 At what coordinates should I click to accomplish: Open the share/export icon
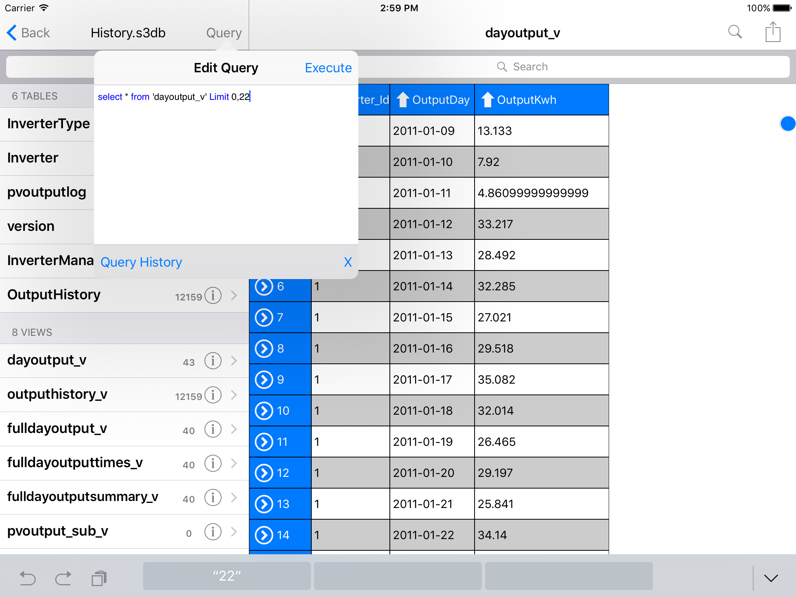coord(773,32)
